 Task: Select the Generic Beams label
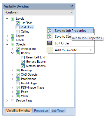point(36,62)
